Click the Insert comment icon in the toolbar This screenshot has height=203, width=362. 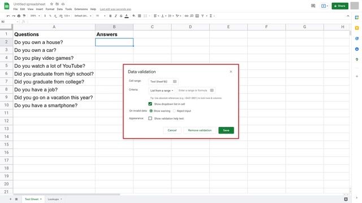[192, 16]
